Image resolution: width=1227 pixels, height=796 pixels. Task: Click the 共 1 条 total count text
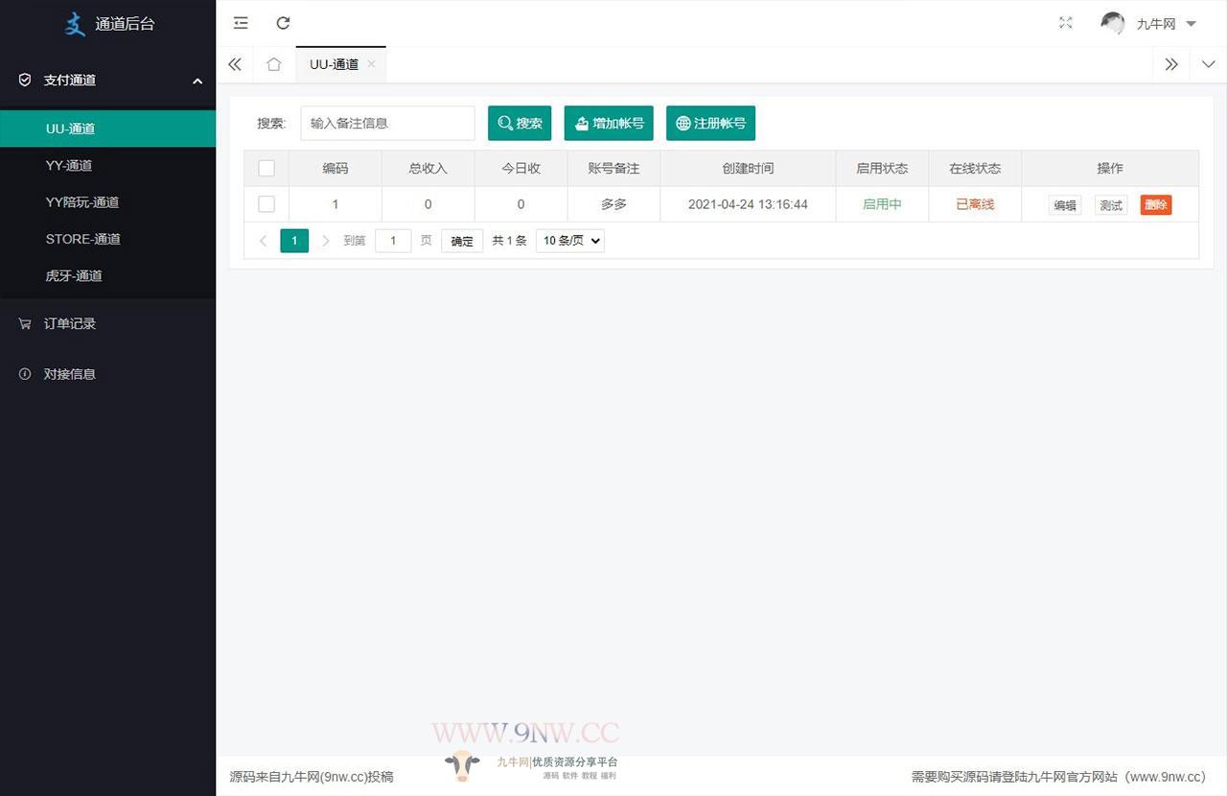(509, 241)
